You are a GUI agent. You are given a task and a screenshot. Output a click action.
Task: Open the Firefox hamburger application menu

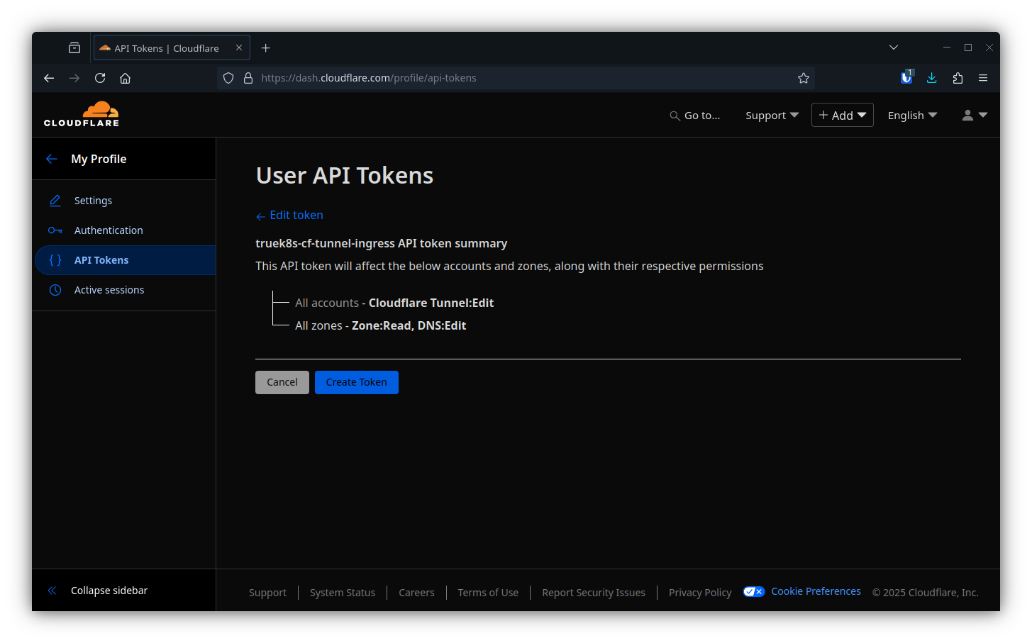coord(983,78)
